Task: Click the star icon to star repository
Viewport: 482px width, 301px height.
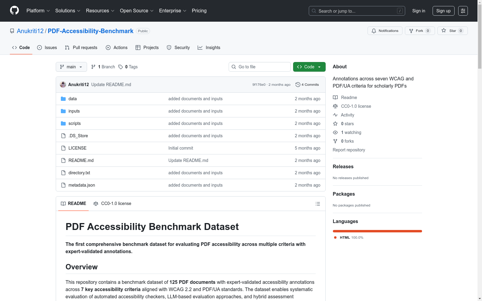Action: (444, 30)
